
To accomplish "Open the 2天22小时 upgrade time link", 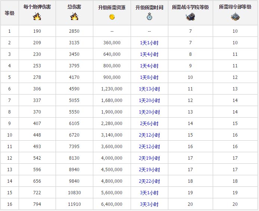I will tap(149, 181).
